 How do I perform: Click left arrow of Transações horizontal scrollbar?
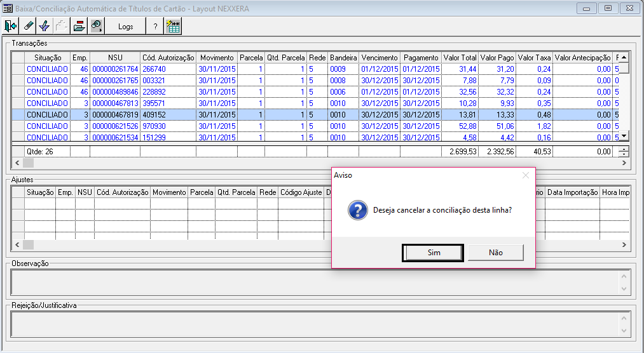(x=17, y=163)
